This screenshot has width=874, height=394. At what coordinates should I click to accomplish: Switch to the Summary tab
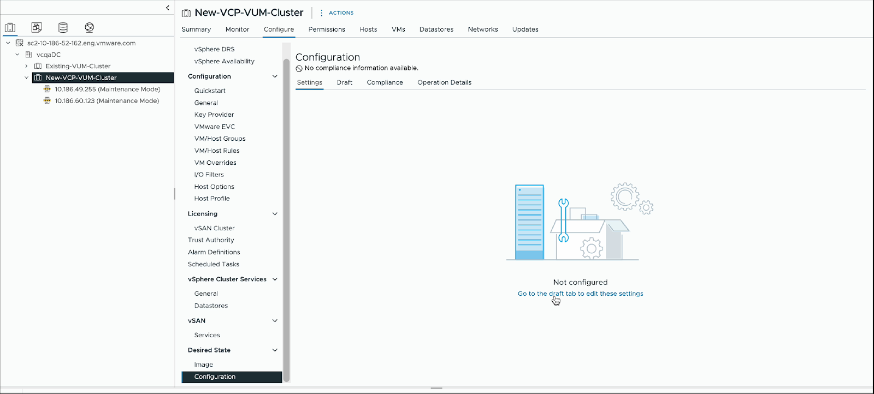point(196,29)
